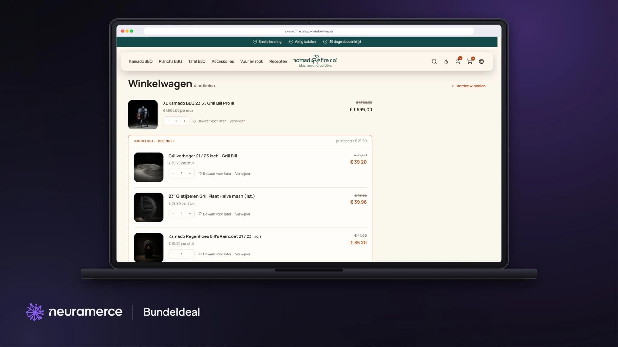Remove Kamado Regenhoes from cart

(243, 254)
